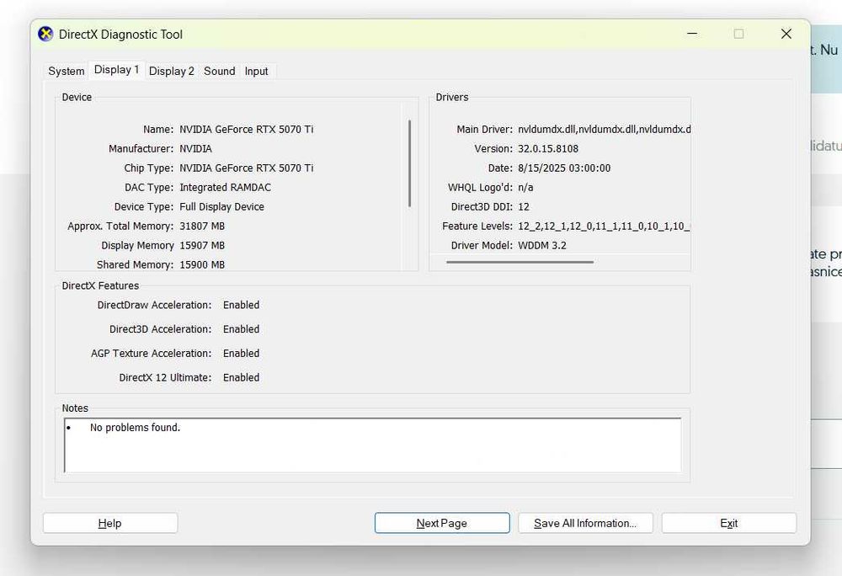Click the Main Driver nvldumdx.dll value
842x576 pixels.
click(604, 130)
